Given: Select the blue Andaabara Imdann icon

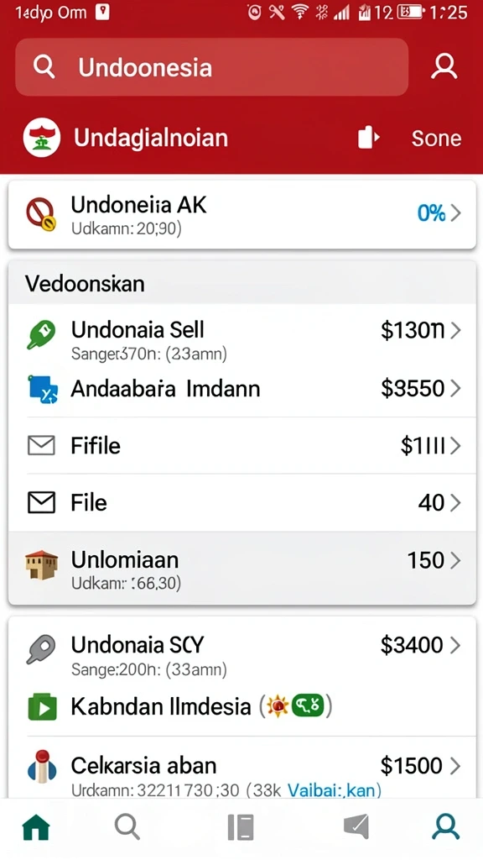Looking at the screenshot, I should click(x=42, y=390).
